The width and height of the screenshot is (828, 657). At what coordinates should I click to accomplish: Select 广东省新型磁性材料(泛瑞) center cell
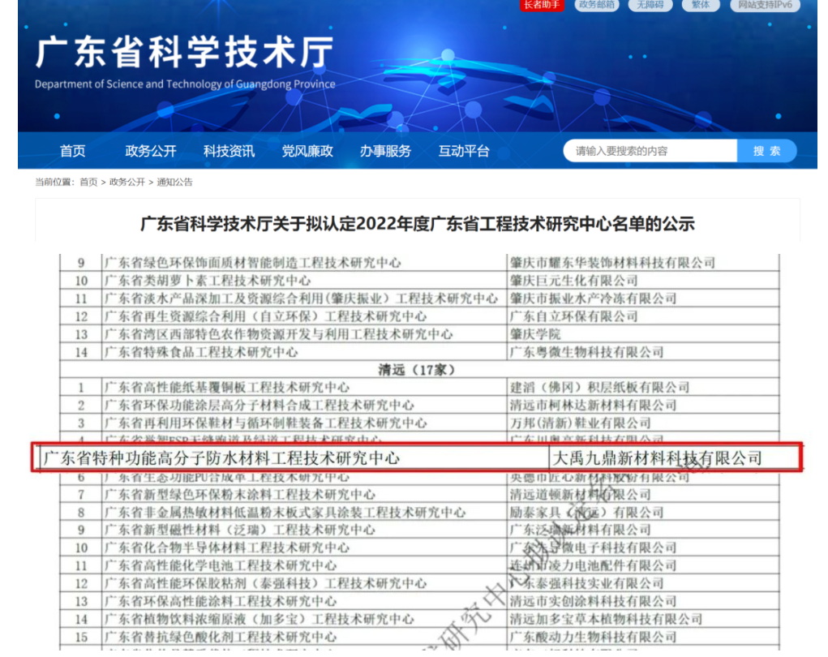[x=304, y=530]
